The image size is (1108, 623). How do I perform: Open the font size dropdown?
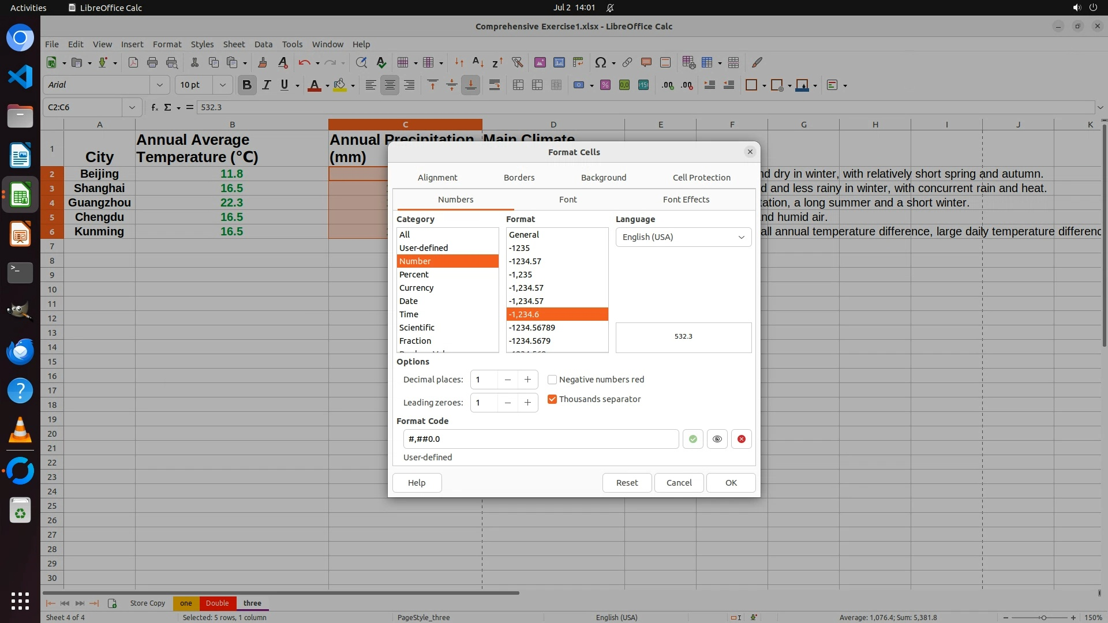coord(222,85)
